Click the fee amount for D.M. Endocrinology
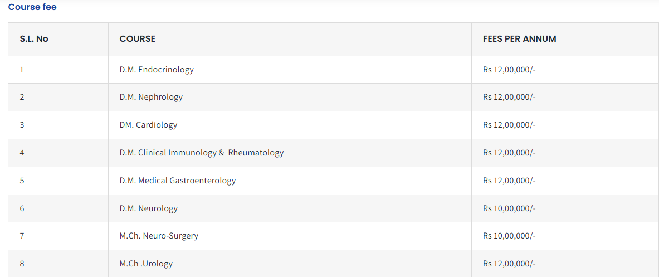This screenshot has height=277, width=659. [x=509, y=70]
